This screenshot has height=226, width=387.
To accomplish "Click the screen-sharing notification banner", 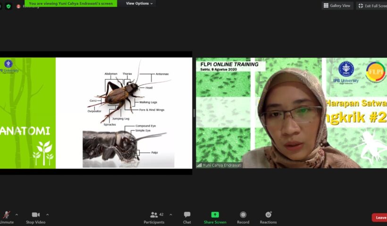I will coord(71,3).
